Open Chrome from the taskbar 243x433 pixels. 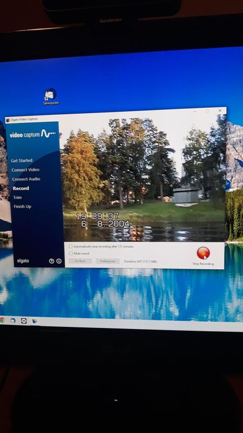click(x=2, y=320)
